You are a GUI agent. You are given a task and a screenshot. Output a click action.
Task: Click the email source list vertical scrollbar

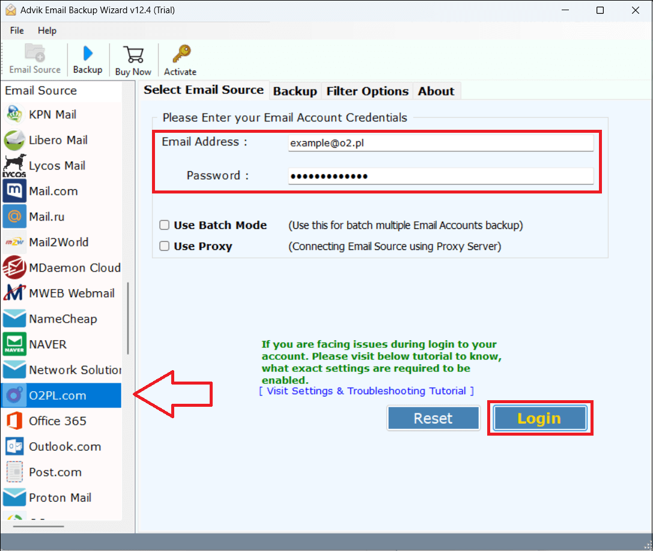coord(128,318)
